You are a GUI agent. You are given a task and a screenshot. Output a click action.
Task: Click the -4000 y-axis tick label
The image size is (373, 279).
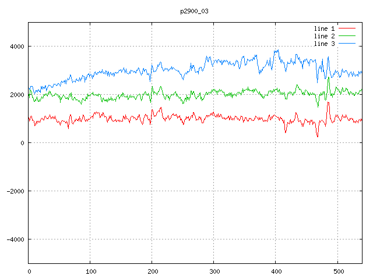point(15,239)
